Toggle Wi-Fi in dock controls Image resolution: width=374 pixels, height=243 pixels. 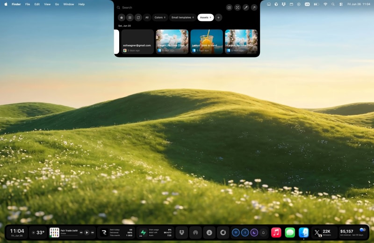[236, 233]
